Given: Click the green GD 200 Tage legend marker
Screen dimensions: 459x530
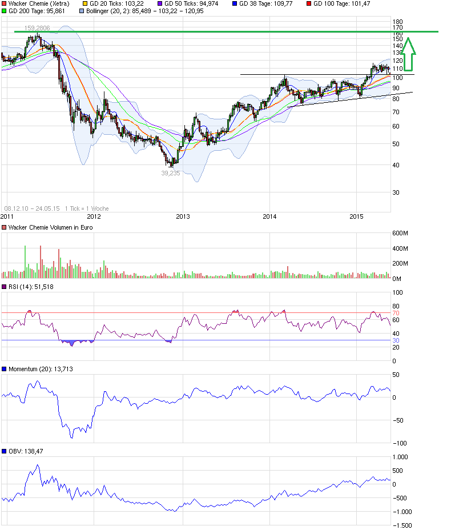Looking at the screenshot, I should coord(5,11).
